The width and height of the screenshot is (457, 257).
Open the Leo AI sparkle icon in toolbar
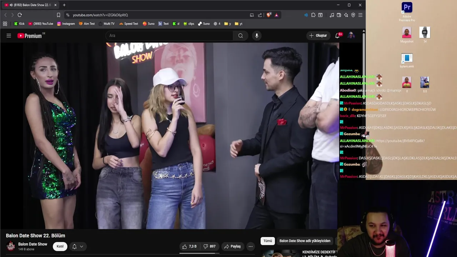pyautogui.click(x=346, y=15)
